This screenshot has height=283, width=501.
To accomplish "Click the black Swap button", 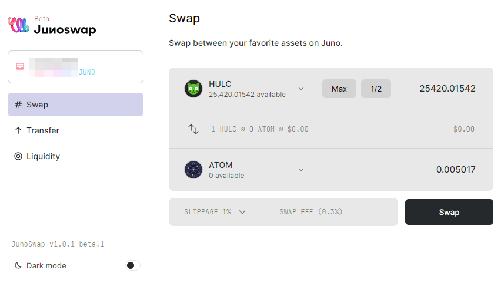I will (x=449, y=212).
